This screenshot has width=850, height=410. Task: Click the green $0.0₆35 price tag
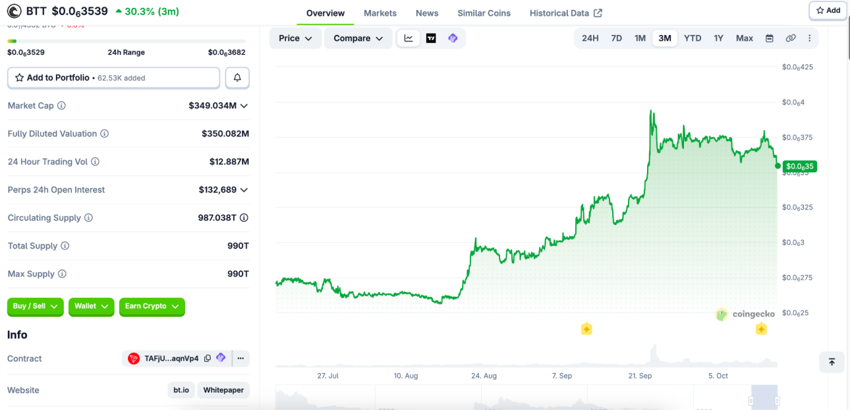[800, 166]
